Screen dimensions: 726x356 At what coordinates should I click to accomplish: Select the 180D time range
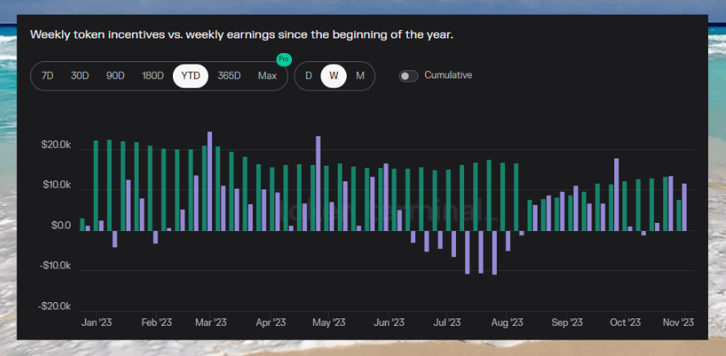click(x=153, y=76)
